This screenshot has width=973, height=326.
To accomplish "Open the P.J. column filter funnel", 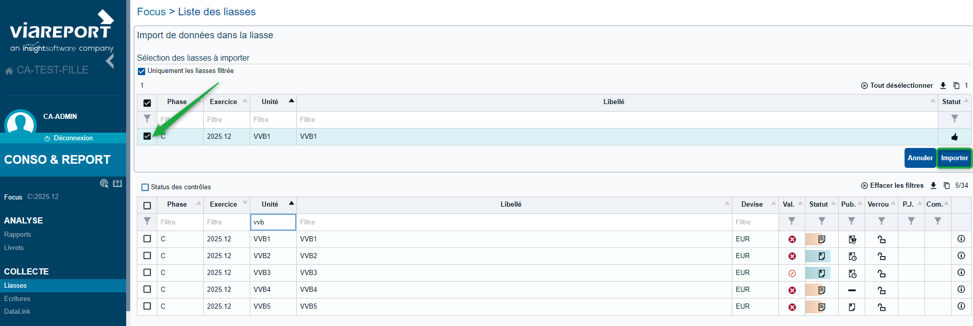I will coord(911,221).
